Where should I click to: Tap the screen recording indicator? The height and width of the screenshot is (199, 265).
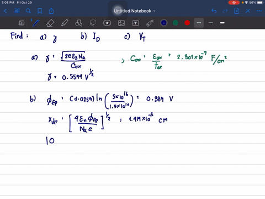click(x=234, y=3)
